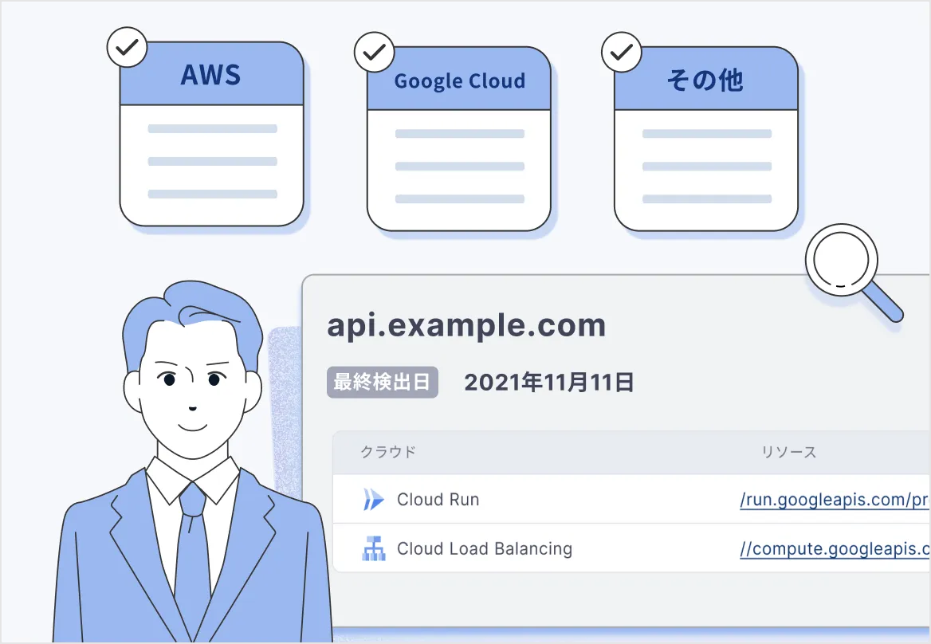Click the date 2021年11月11日
Viewport: 931px width, 644px height.
[x=548, y=383]
